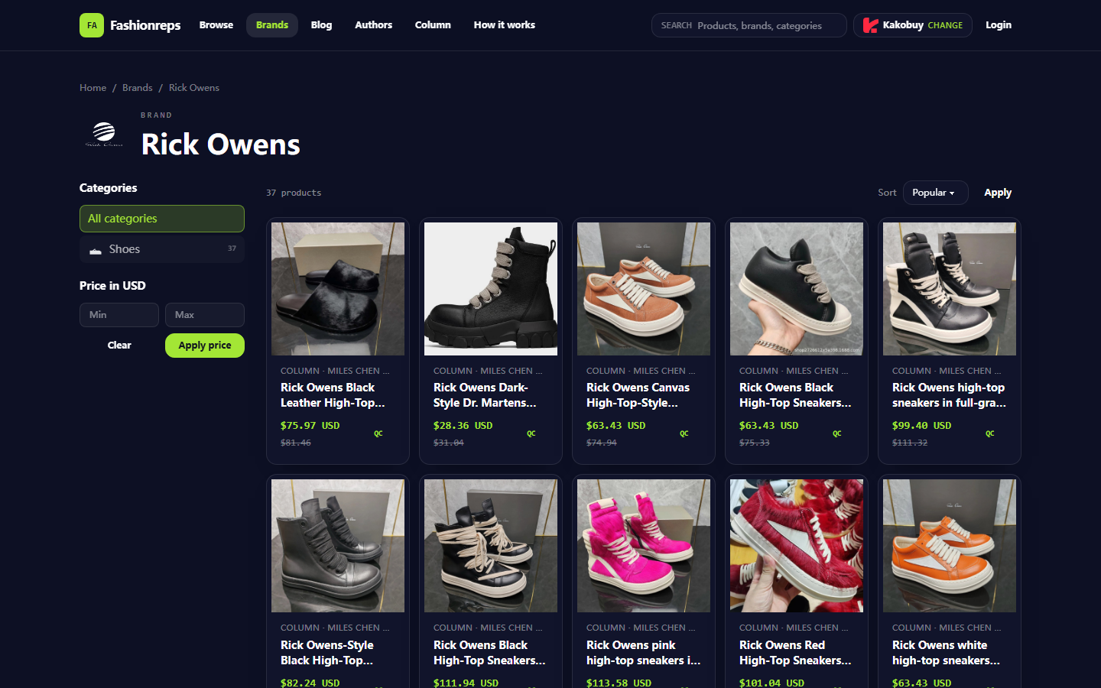Open QC for Rick Owens Dark-Style Dr. Martens
Screen dimensions: 1101x688
pyautogui.click(x=531, y=433)
